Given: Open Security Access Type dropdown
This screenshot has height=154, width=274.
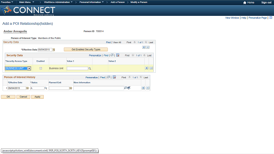Looking at the screenshot, I should pos(29,68).
